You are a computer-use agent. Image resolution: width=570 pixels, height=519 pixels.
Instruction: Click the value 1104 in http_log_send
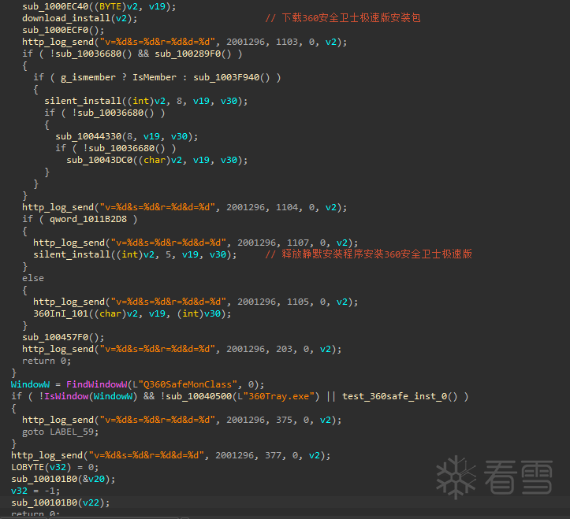pyautogui.click(x=287, y=207)
